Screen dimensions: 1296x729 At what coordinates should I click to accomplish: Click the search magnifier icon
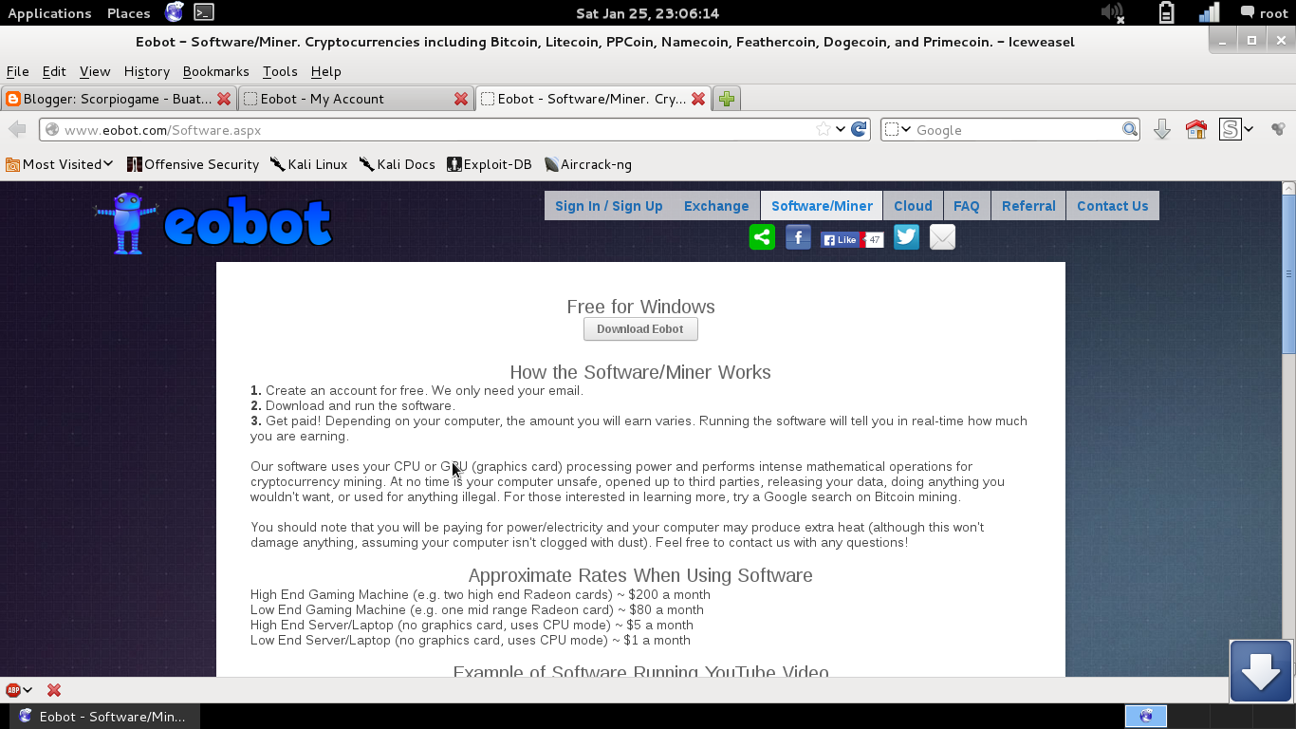1130,130
